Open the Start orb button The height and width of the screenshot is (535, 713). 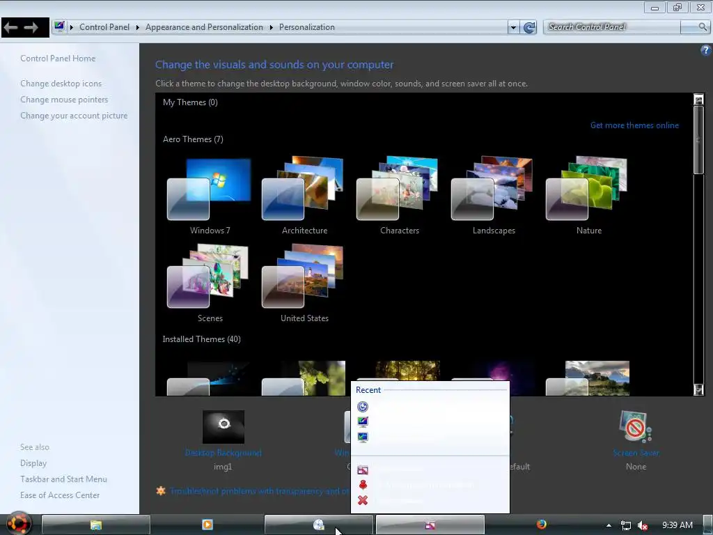[18, 524]
